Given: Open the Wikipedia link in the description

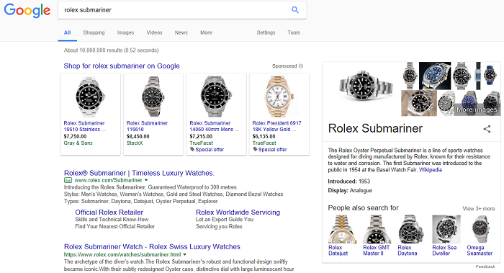Looking at the screenshot, I should [x=431, y=170].
